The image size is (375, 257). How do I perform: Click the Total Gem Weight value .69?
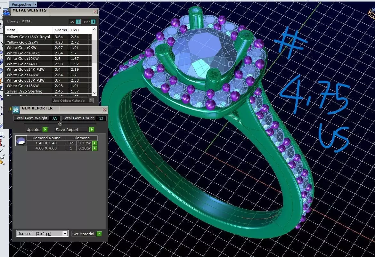point(55,118)
